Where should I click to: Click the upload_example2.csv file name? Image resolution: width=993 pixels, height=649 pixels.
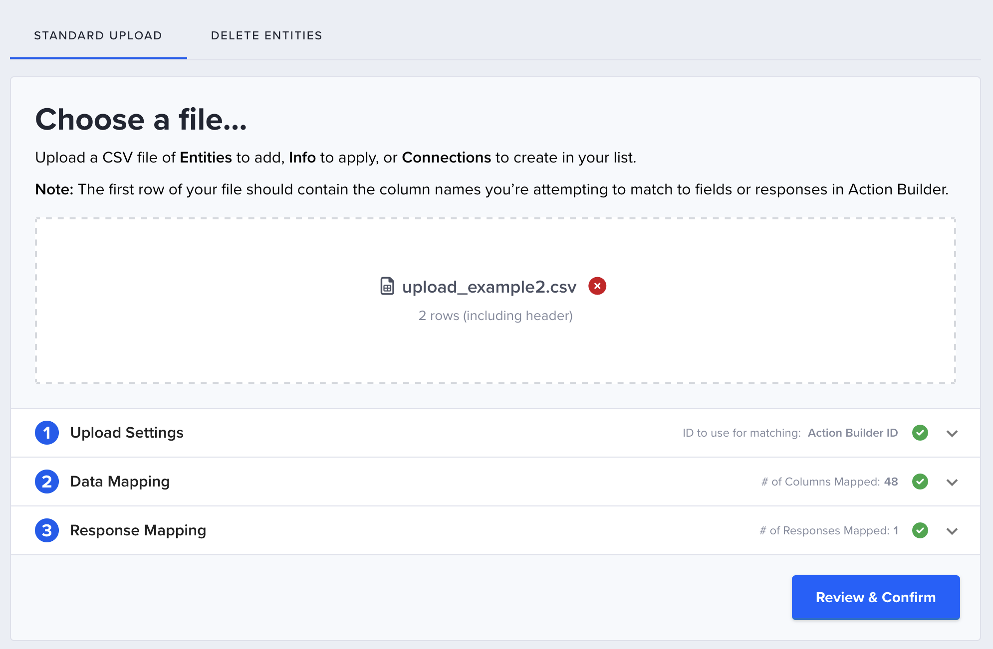pyautogui.click(x=489, y=287)
